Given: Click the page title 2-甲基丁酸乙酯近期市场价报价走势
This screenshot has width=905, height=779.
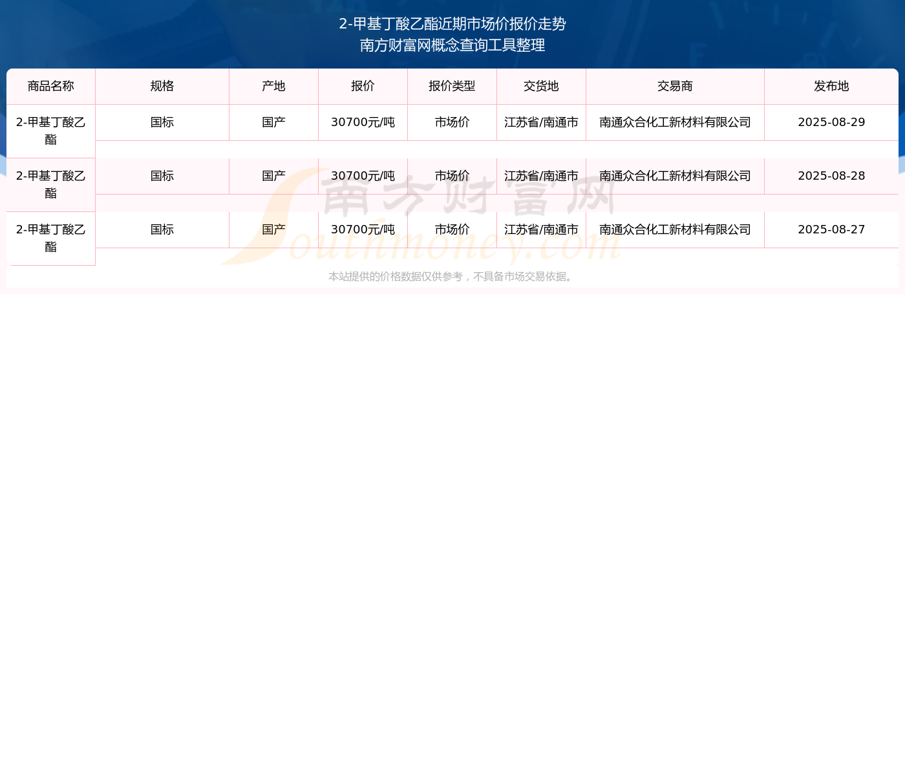Looking at the screenshot, I should pos(452,24).
